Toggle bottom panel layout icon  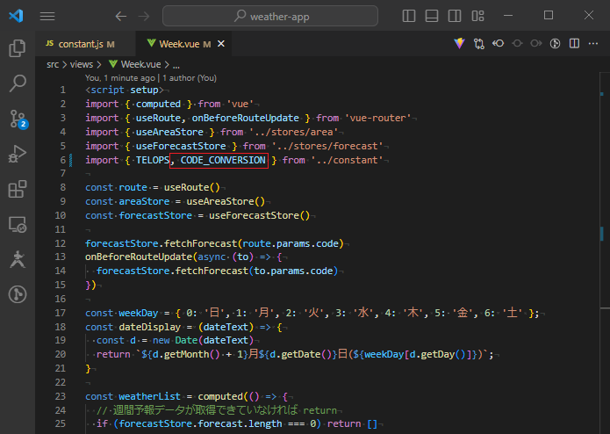432,16
